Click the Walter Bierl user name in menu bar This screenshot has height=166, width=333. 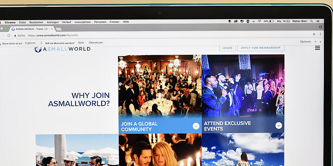coord(300,21)
